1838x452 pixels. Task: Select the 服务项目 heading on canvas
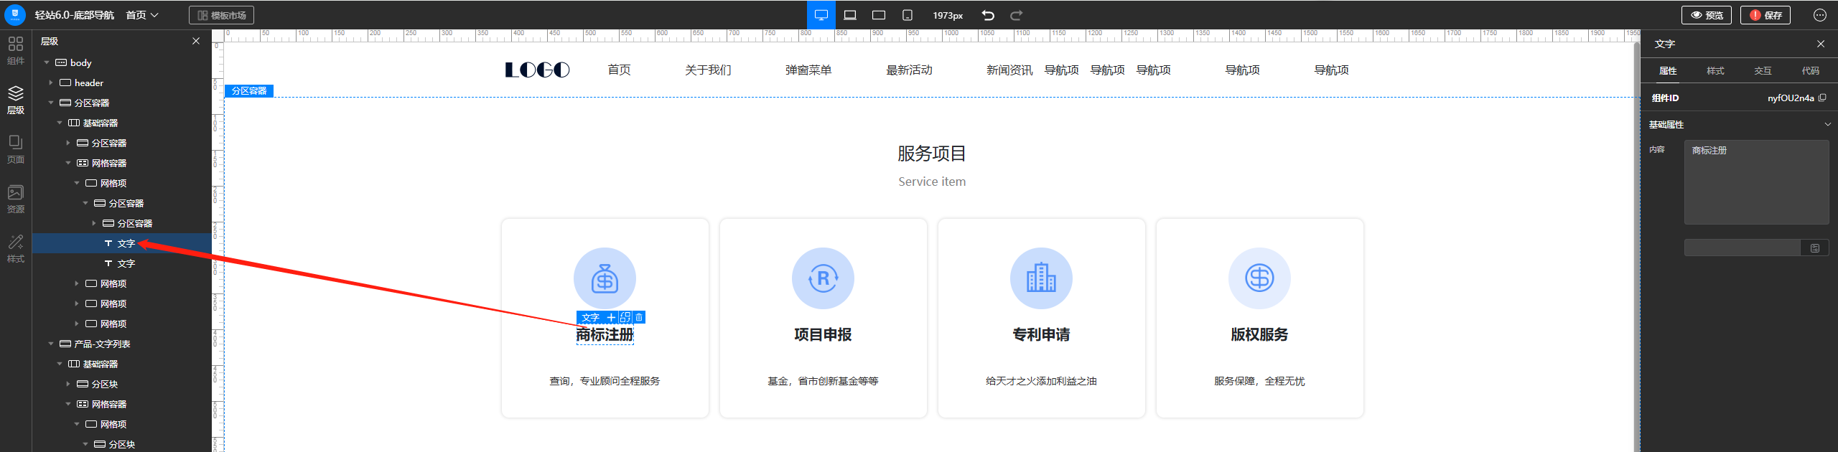point(932,154)
